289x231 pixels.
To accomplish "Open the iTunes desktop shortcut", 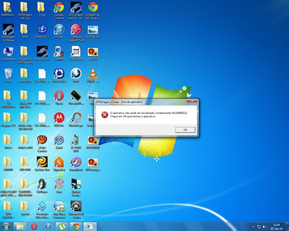I will 59,30.
